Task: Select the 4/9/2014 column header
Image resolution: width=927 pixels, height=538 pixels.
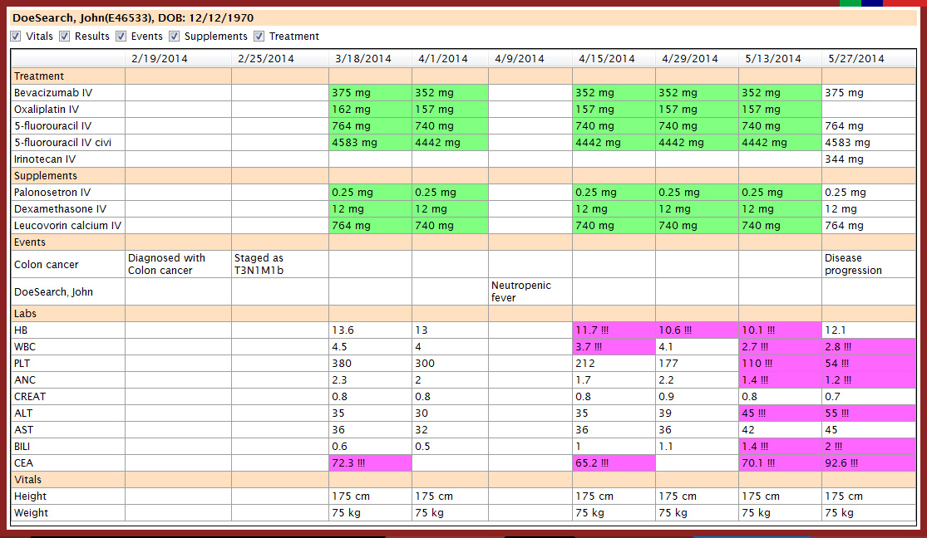Action: coord(530,58)
